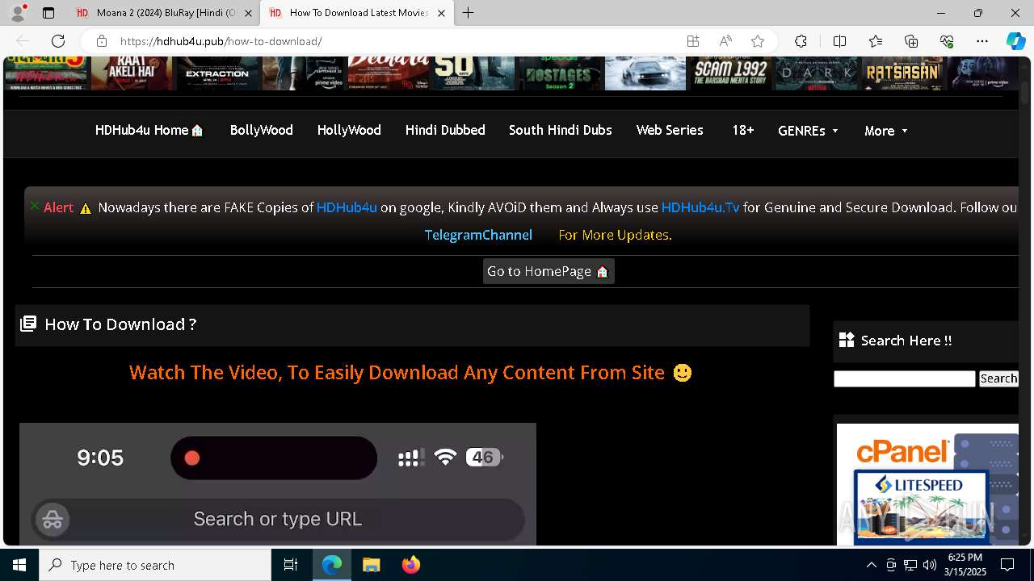
Task: Open Settings and more ellipsis menu
Action: (982, 41)
